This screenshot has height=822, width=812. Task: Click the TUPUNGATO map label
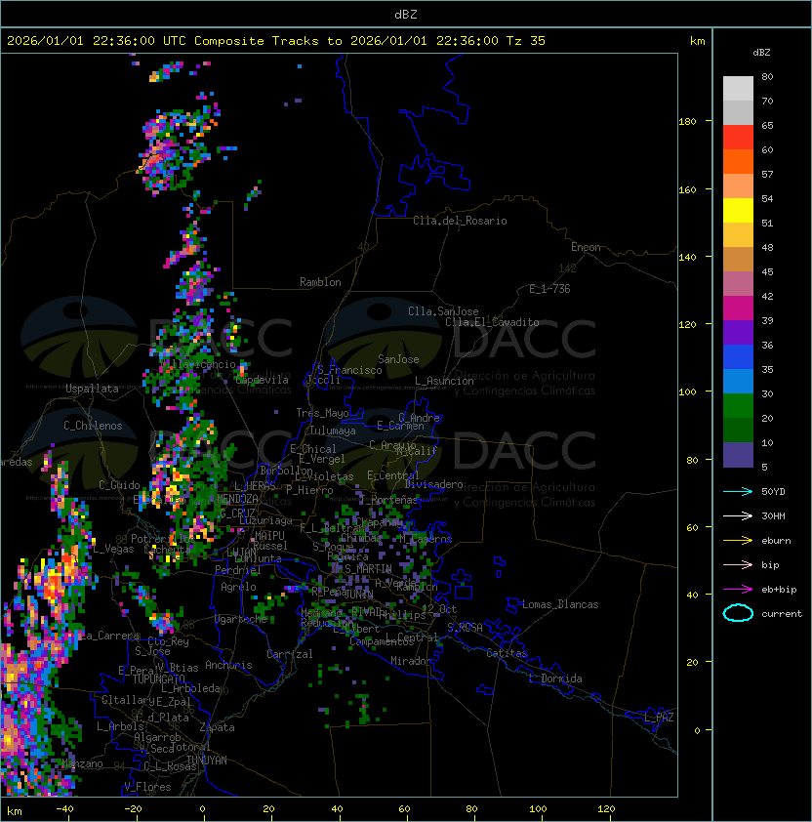[159, 678]
